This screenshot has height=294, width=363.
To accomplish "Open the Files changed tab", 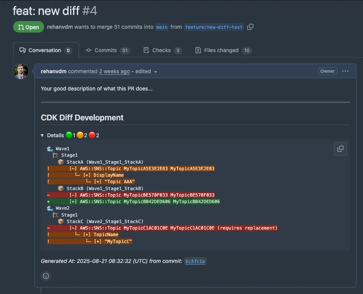I will (223, 50).
